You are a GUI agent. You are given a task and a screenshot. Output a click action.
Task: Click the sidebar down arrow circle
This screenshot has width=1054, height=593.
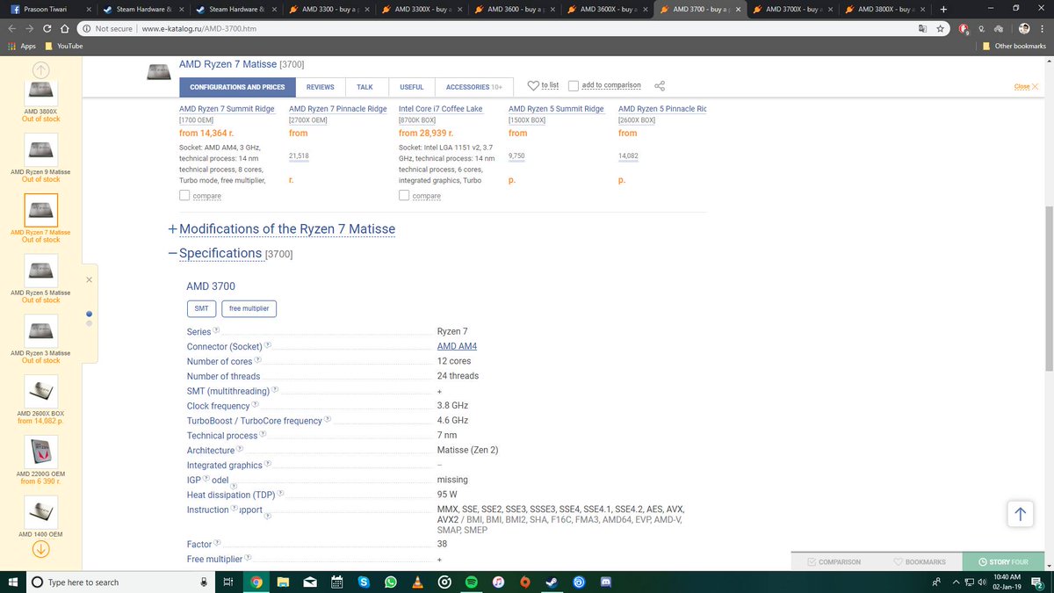tap(41, 550)
